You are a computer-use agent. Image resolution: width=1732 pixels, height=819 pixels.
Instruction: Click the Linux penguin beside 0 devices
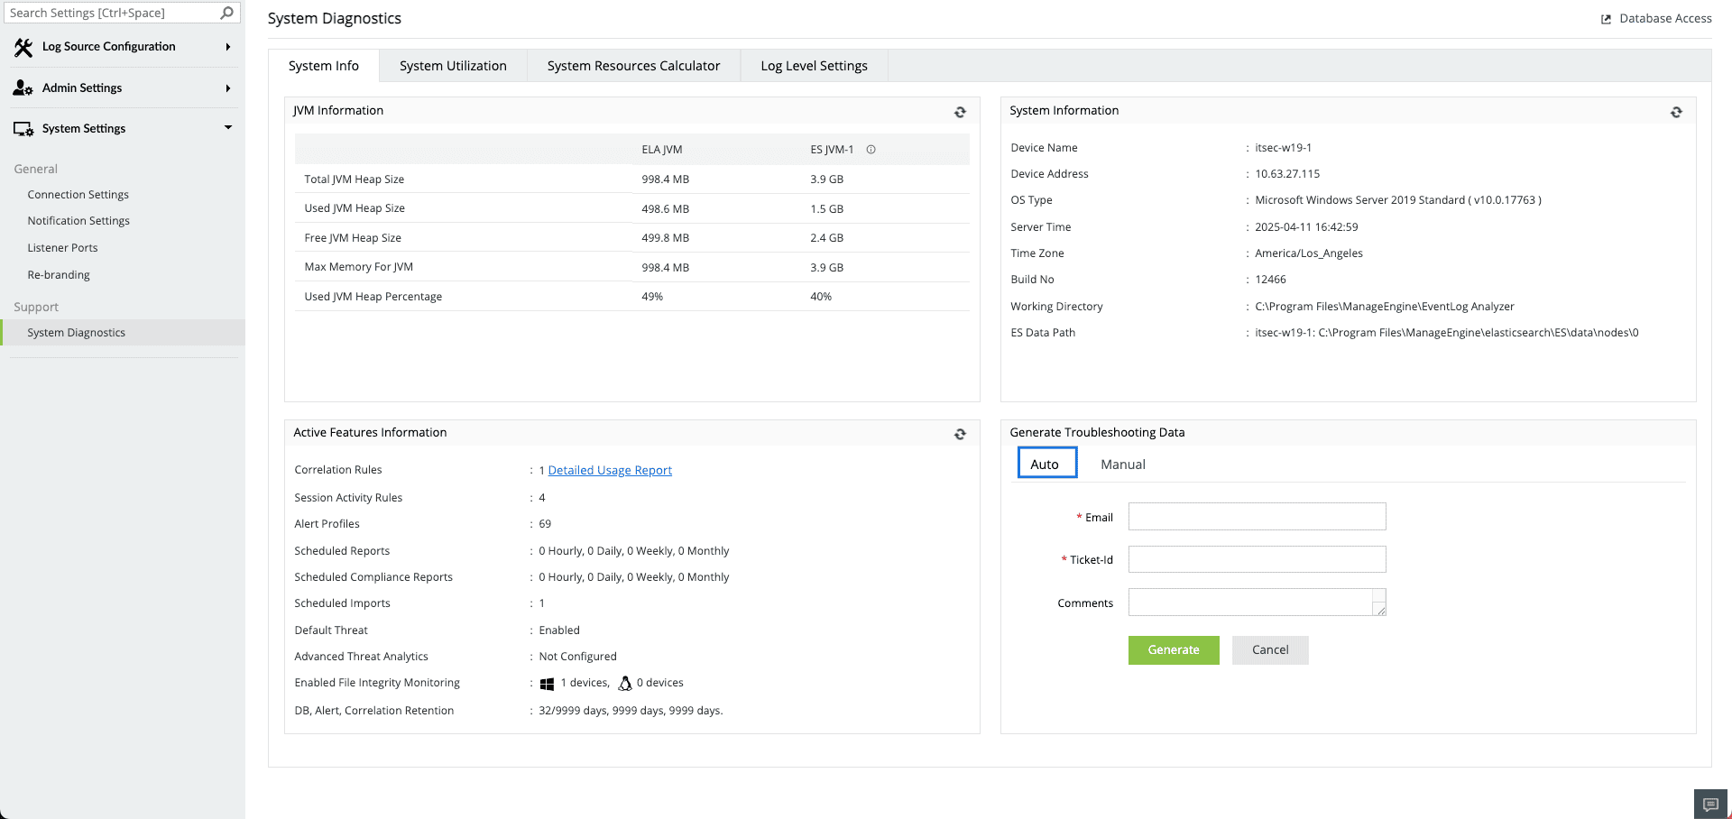coord(625,683)
